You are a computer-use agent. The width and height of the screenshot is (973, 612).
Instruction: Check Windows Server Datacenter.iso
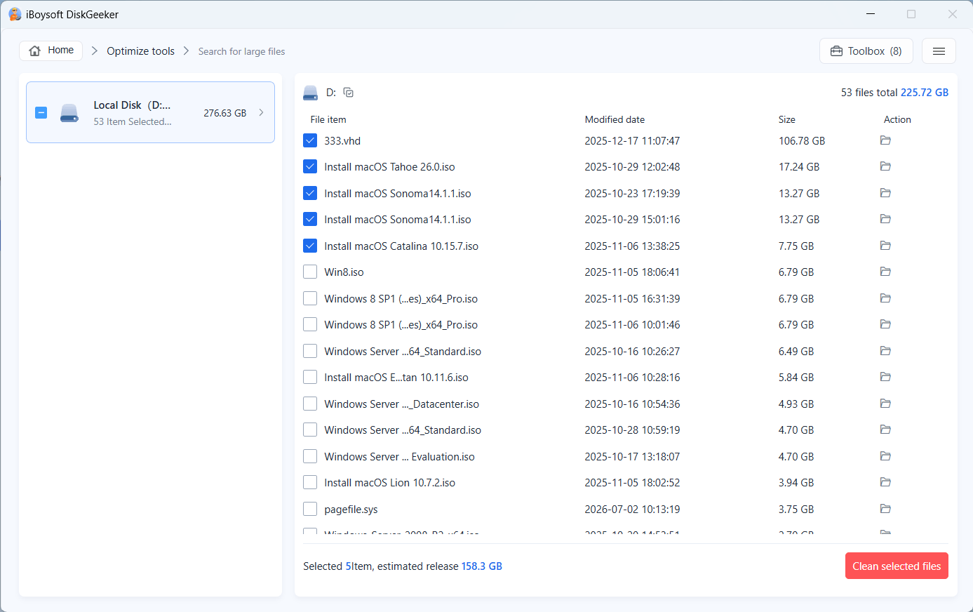click(310, 404)
